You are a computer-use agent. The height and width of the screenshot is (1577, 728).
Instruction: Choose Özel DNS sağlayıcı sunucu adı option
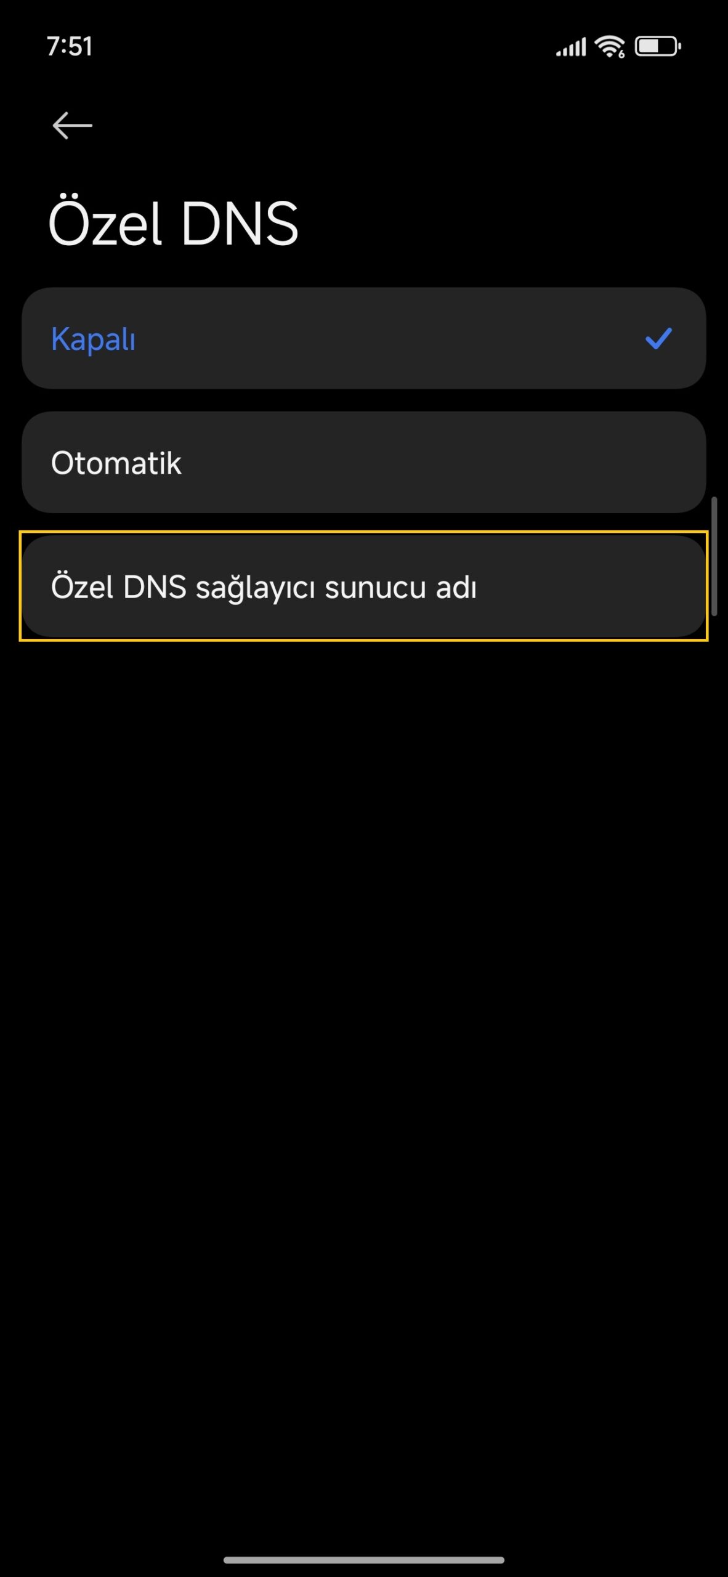click(x=363, y=586)
